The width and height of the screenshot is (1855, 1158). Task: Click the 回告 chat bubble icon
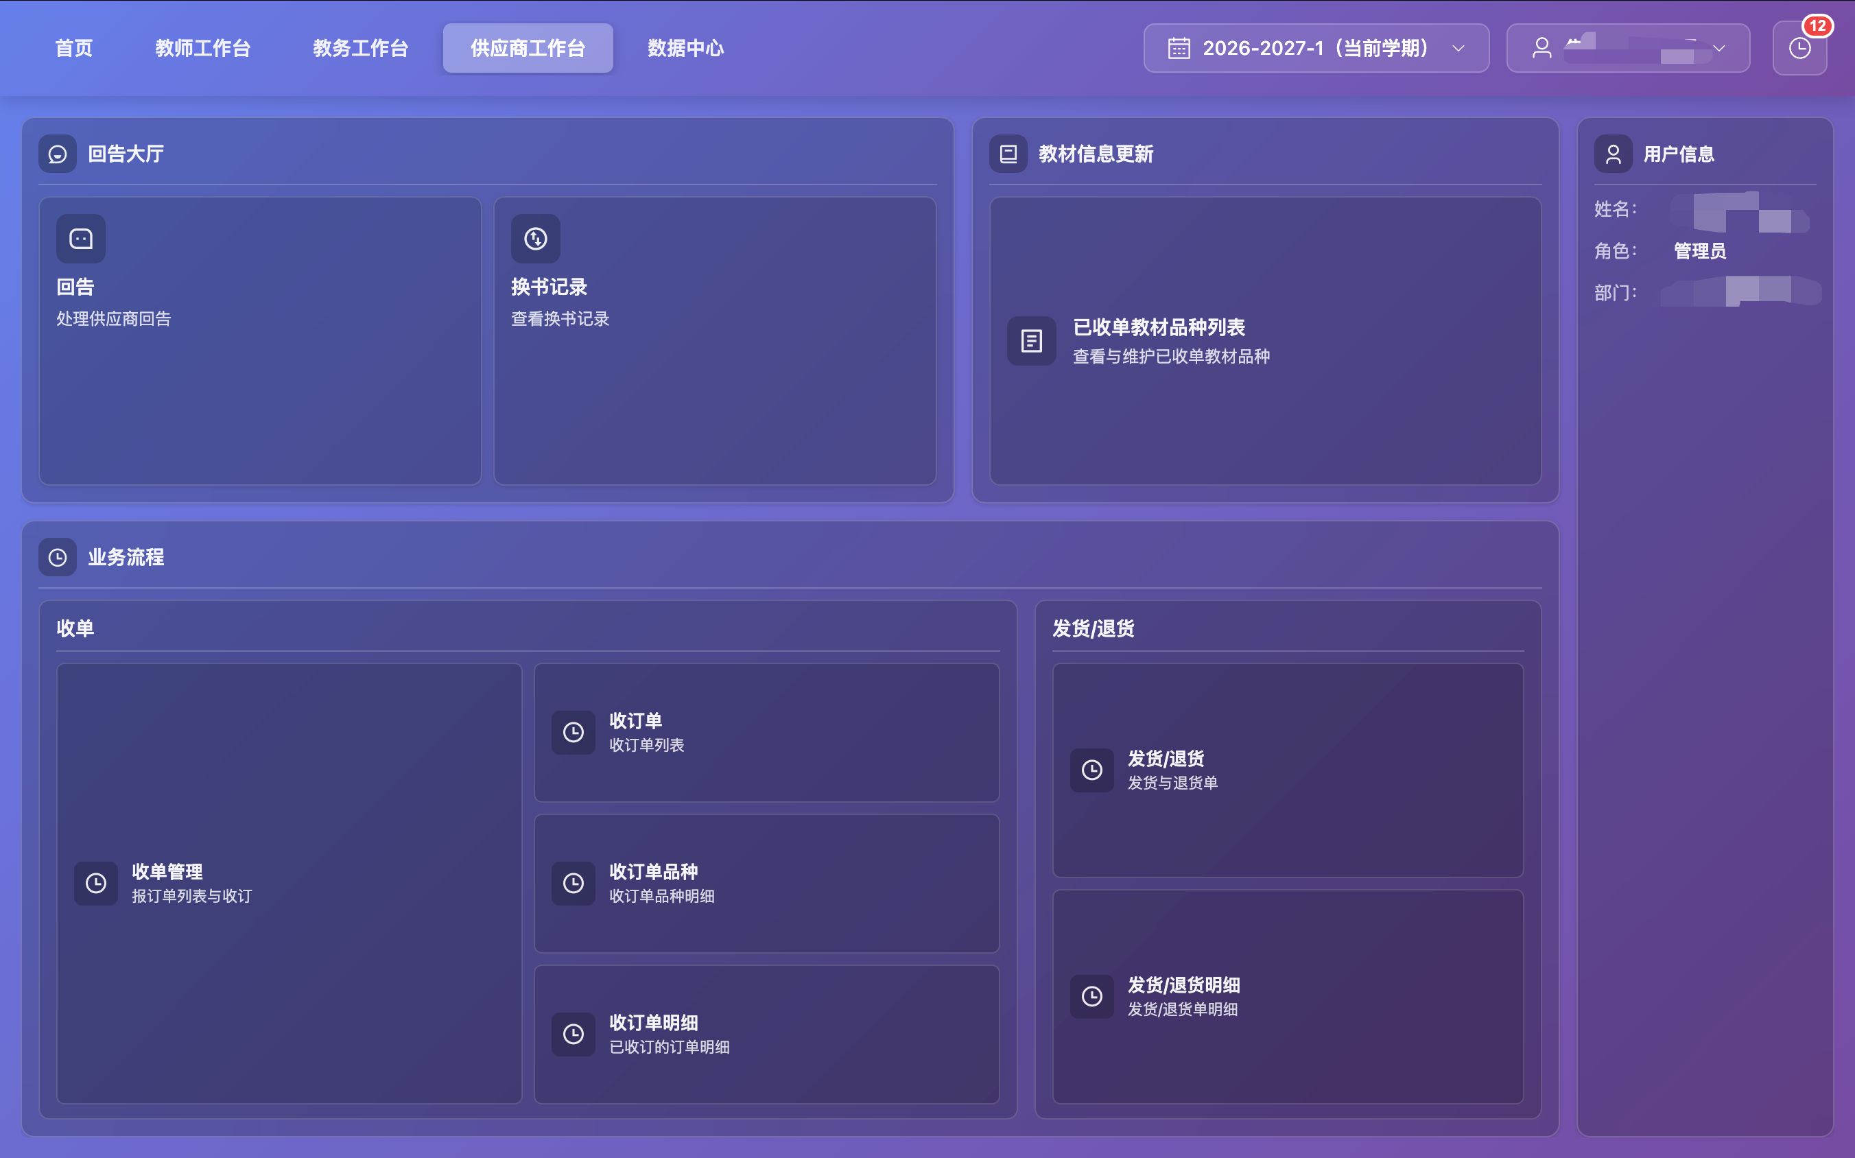[x=81, y=239]
